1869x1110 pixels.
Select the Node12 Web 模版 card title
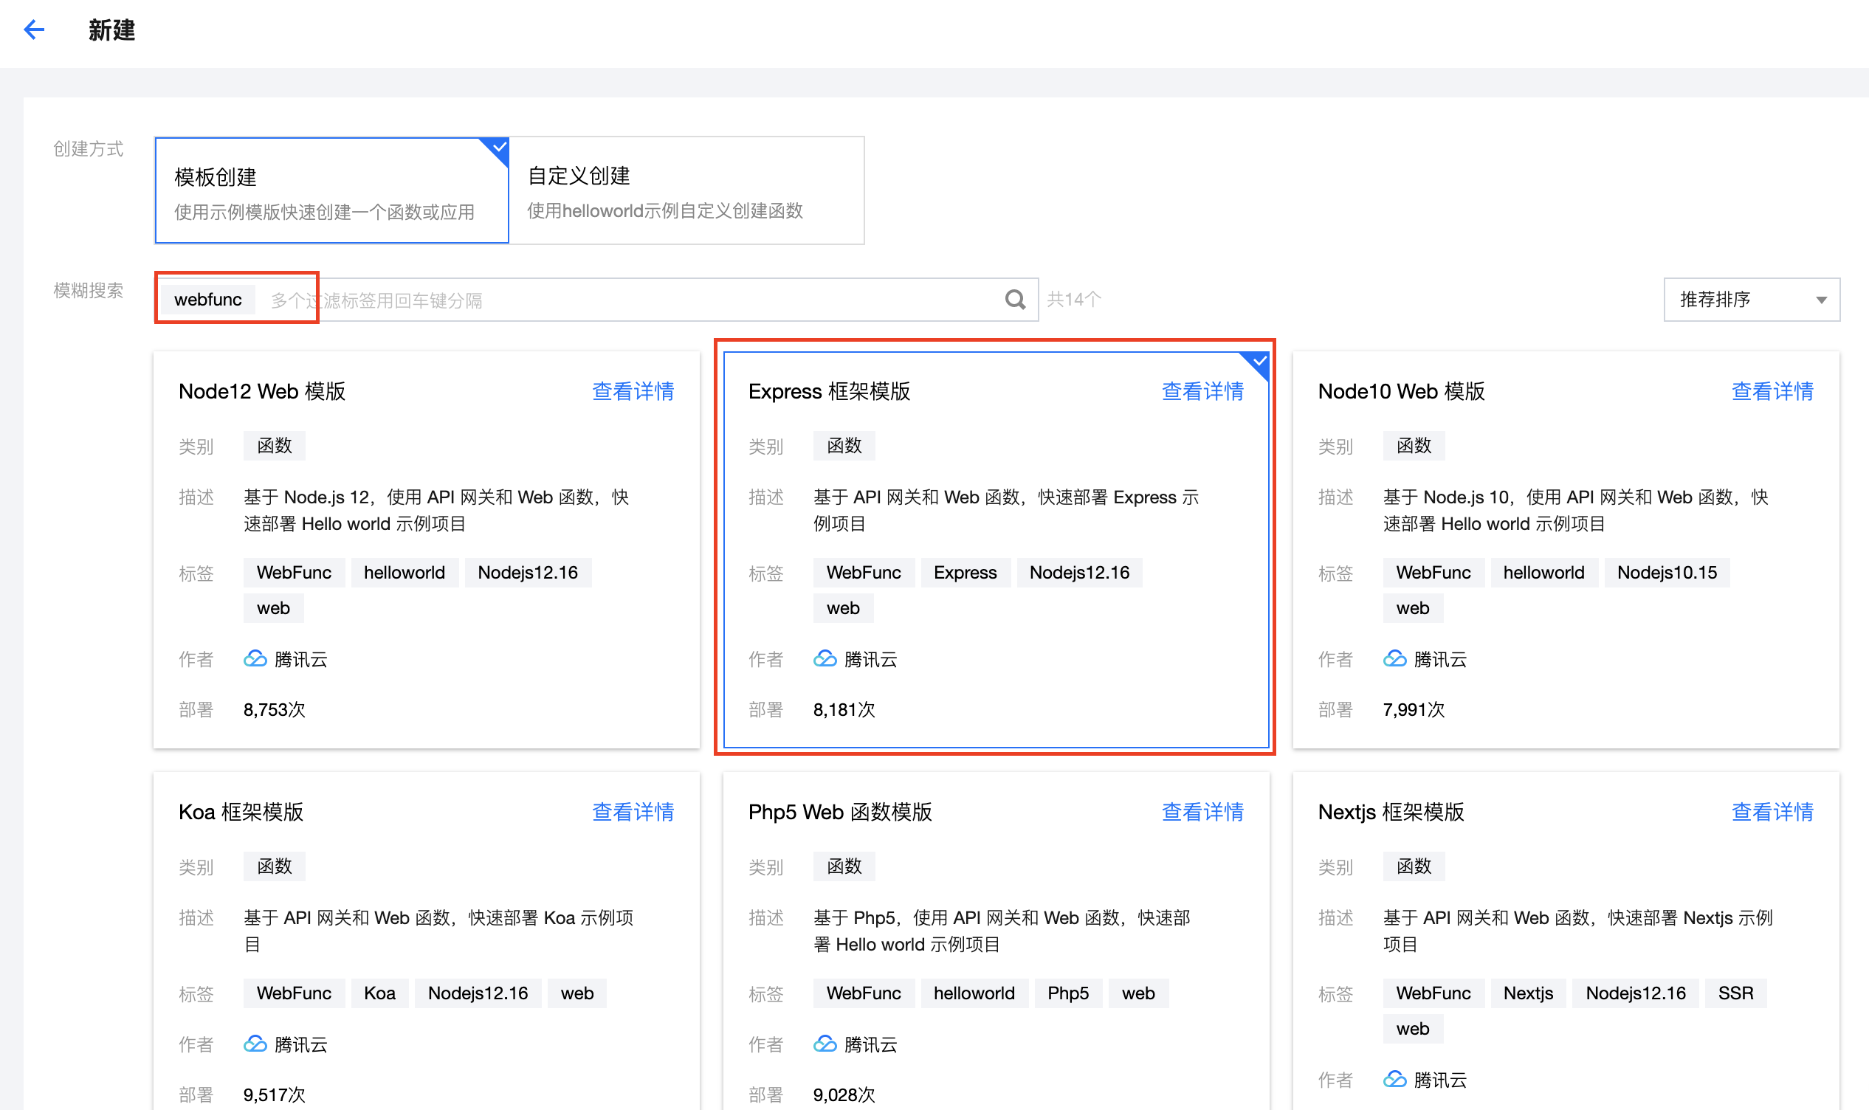coord(262,391)
